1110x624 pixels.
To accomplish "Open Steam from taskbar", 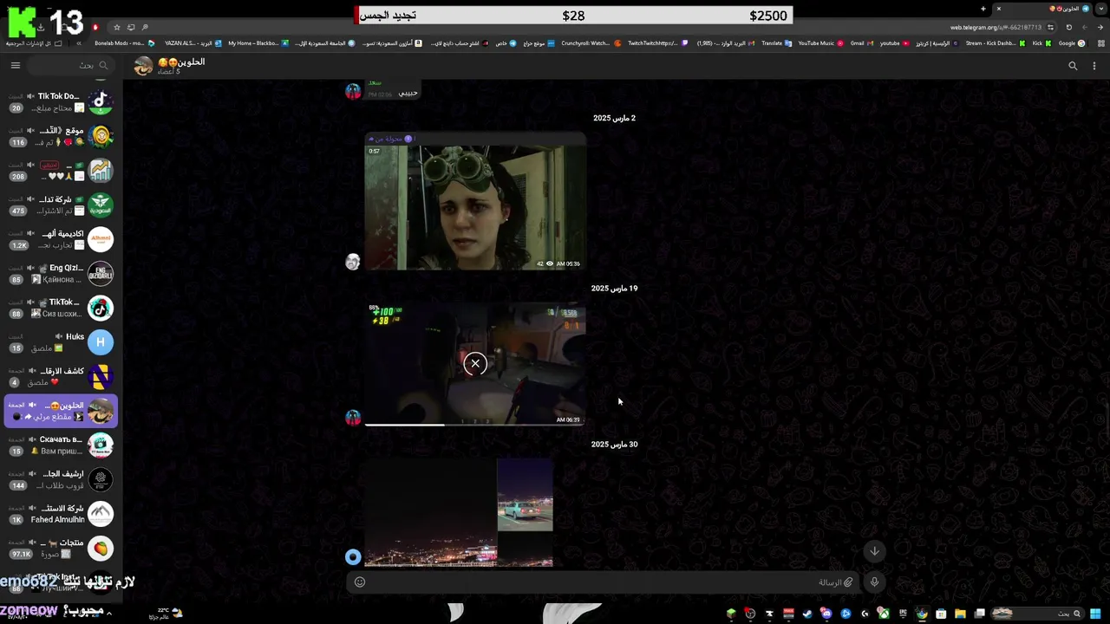I will (807, 614).
